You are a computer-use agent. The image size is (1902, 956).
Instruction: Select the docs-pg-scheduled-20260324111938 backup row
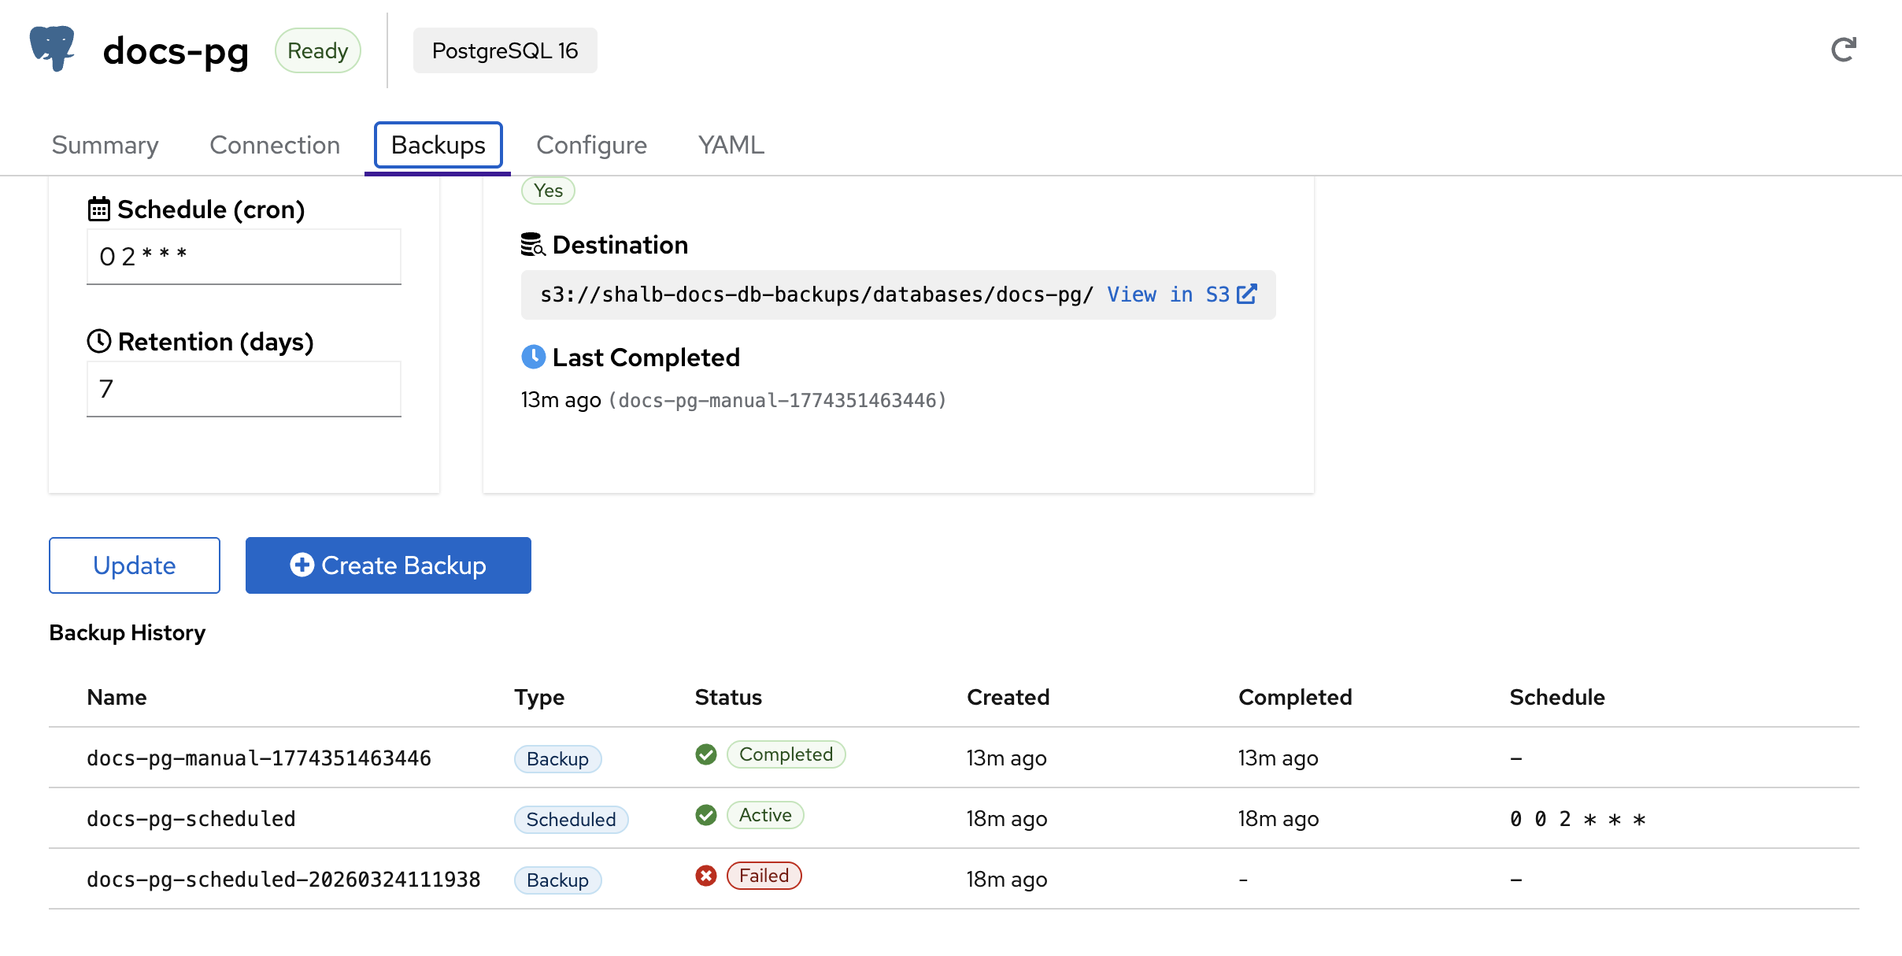click(283, 879)
